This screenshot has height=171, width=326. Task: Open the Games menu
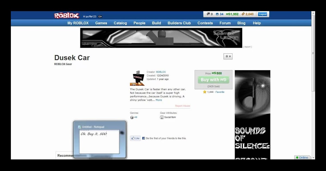[x=101, y=23]
